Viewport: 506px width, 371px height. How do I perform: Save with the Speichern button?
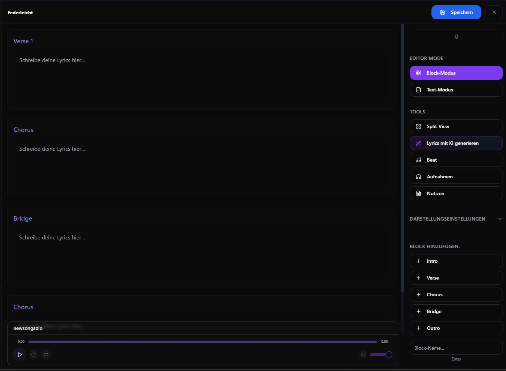click(x=456, y=12)
